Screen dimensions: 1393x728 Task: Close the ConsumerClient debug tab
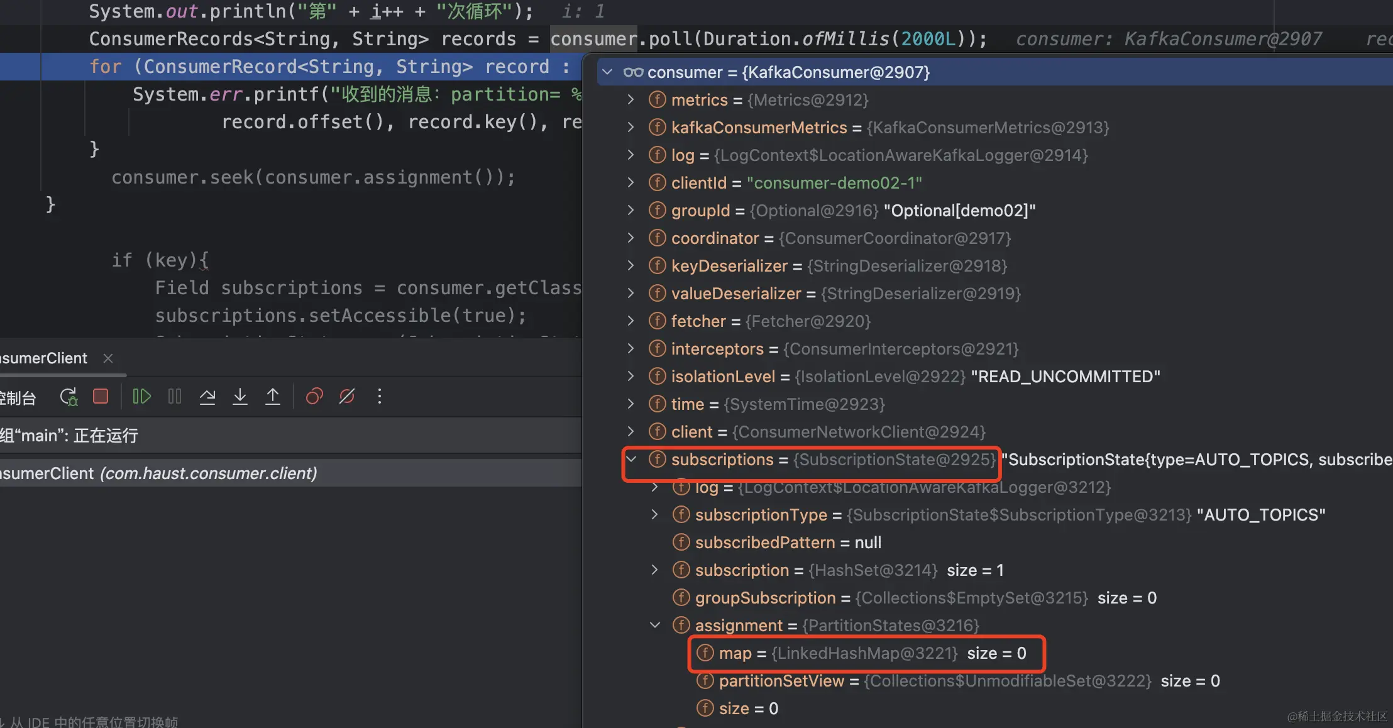[108, 358]
